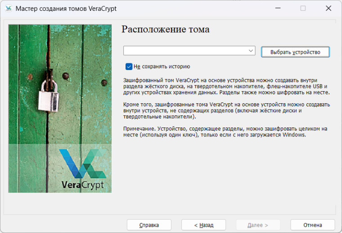Click the note paragraph starting "Примечание"
The height and width of the screenshot is (233, 342).
[225, 132]
